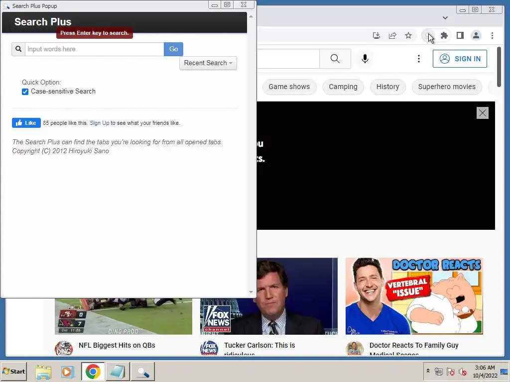
Task: Click the SIGN IN button on YouTube
Action: point(460,59)
